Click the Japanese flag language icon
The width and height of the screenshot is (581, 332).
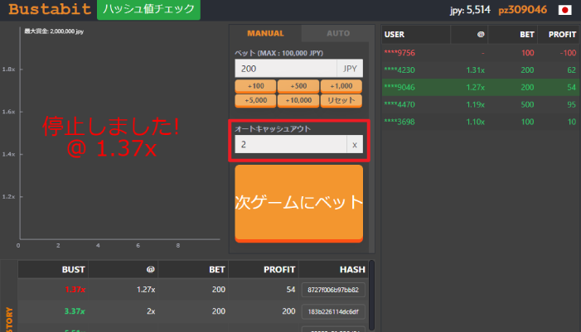564,10
